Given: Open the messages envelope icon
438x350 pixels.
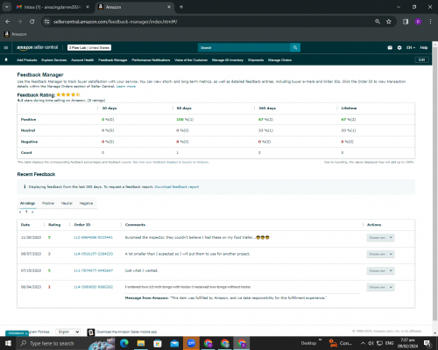Looking at the screenshot, I should tap(390, 47).
